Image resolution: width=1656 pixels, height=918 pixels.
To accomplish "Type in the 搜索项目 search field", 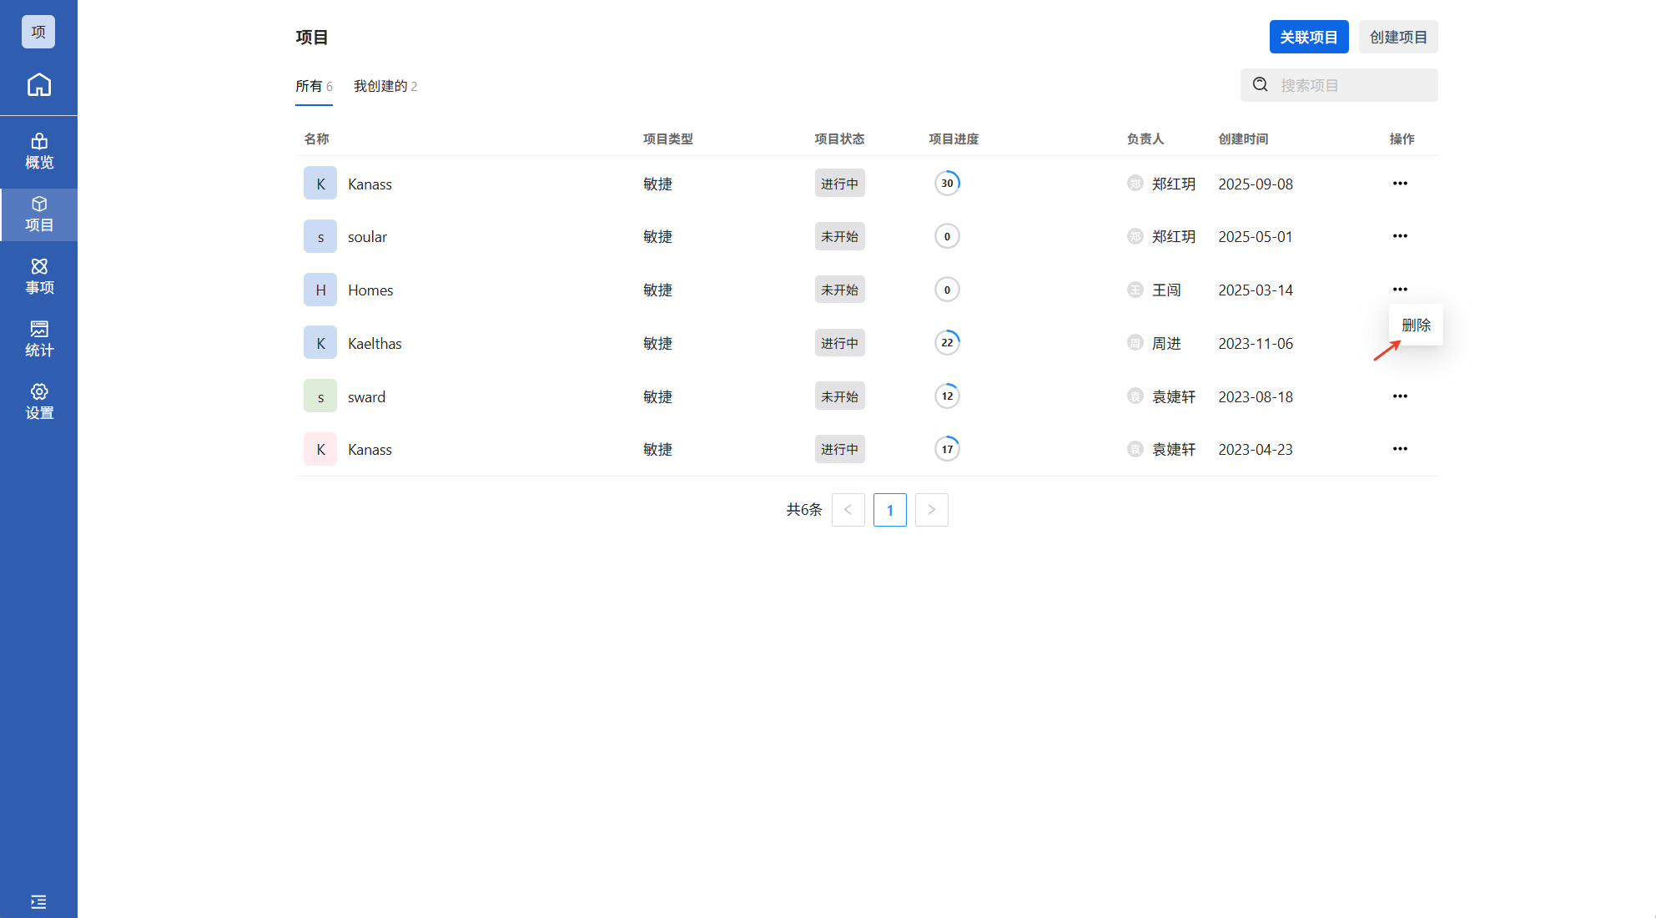I will pos(1351,85).
